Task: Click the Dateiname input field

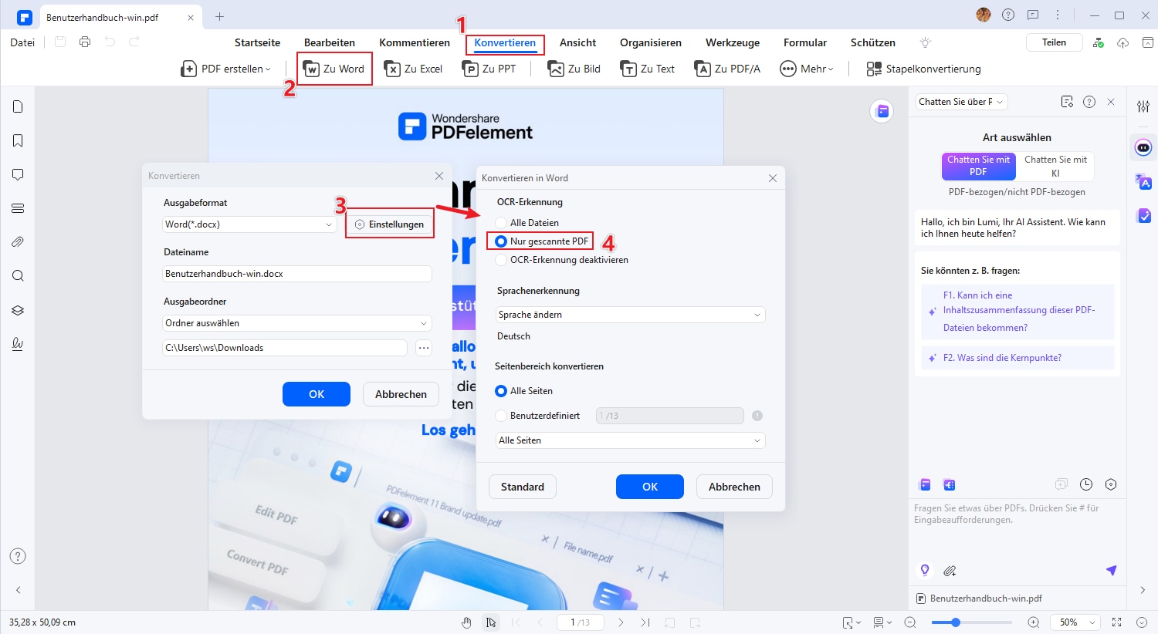Action: point(297,274)
